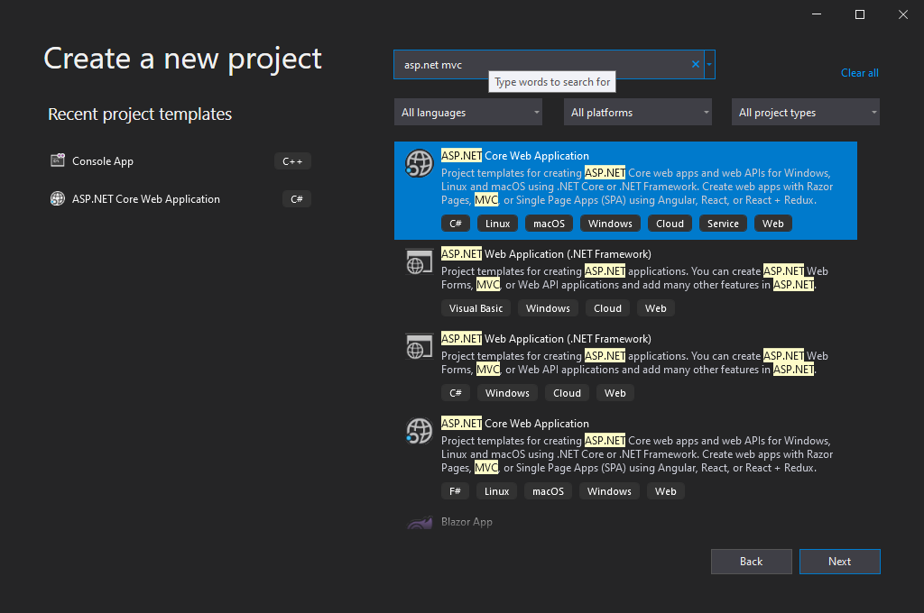The image size is (924, 613).
Task: Click the F# tag on ASP.NET Core template
Action: [455, 491]
